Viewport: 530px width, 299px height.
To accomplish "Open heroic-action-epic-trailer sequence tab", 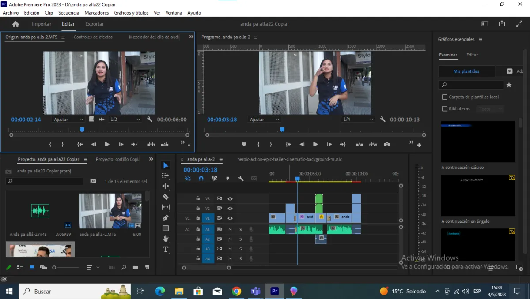I will pyautogui.click(x=290, y=159).
